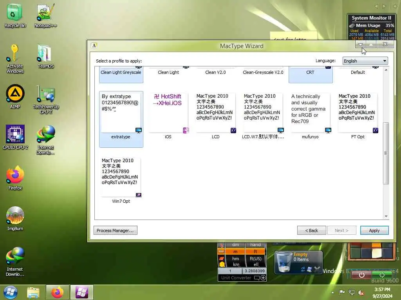Viewport: 401px width, 300px height.
Task: Open the Process Manager
Action: 116,230
